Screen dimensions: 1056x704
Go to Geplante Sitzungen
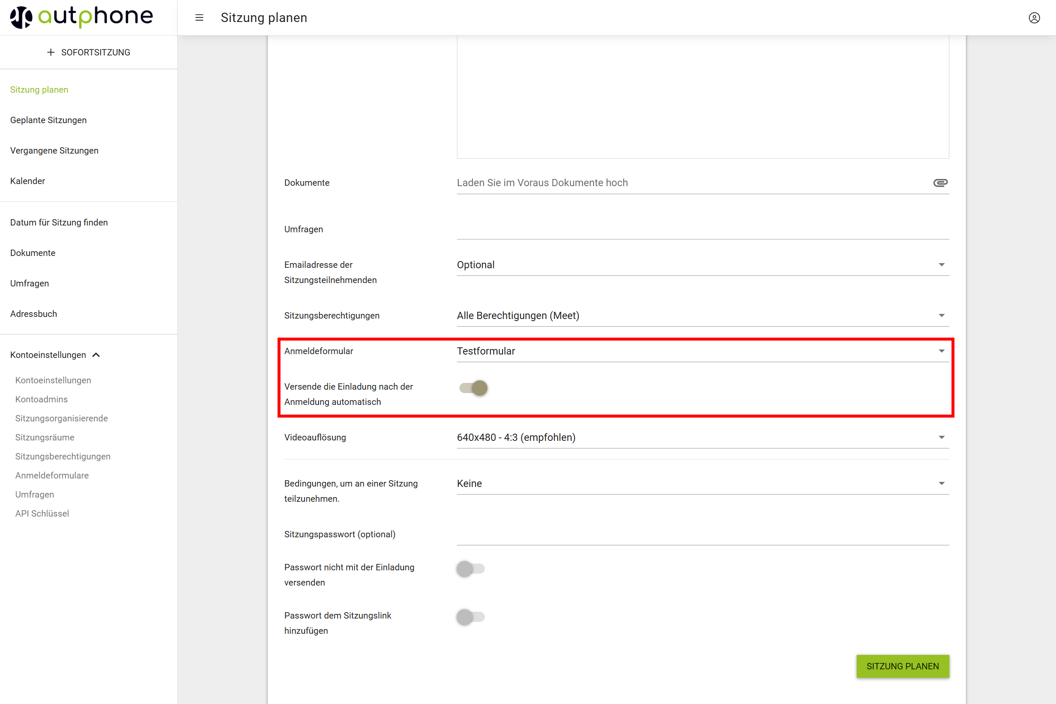click(x=49, y=120)
